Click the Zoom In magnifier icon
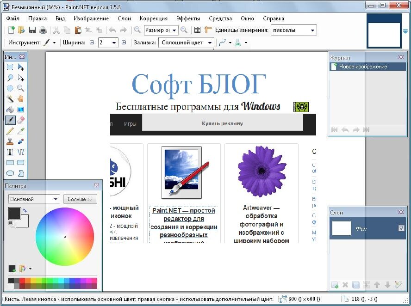The height and width of the screenshot is (306, 411). click(x=184, y=30)
